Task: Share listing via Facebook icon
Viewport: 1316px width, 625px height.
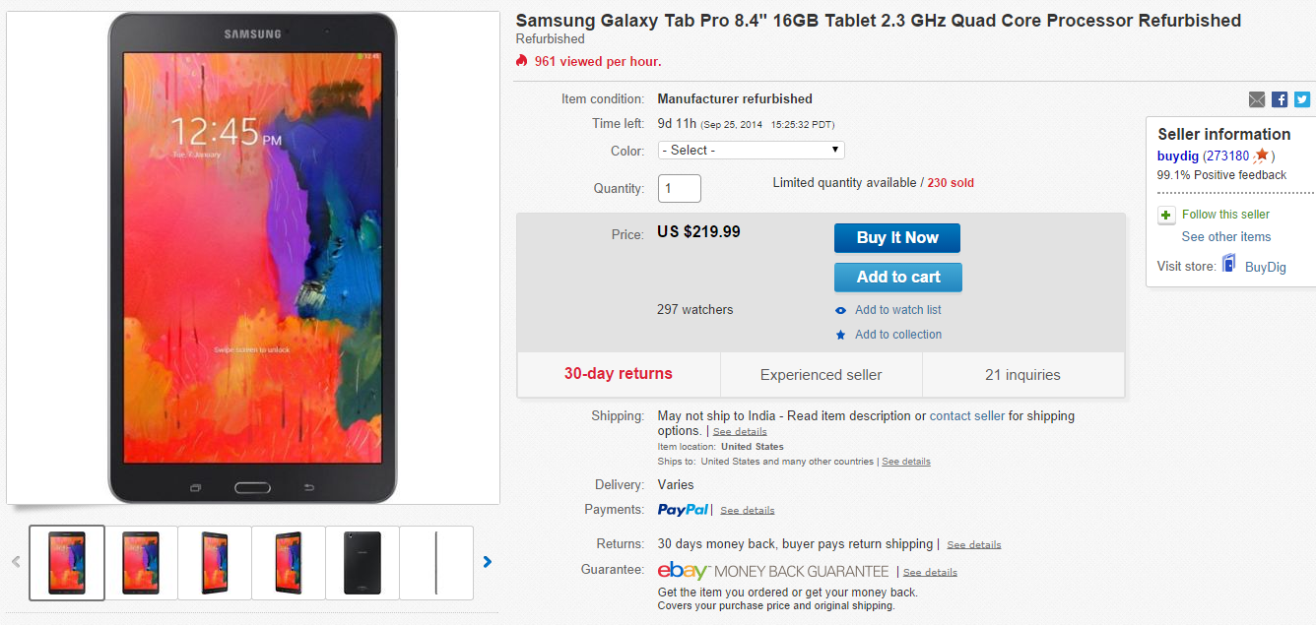Action: coord(1280,99)
